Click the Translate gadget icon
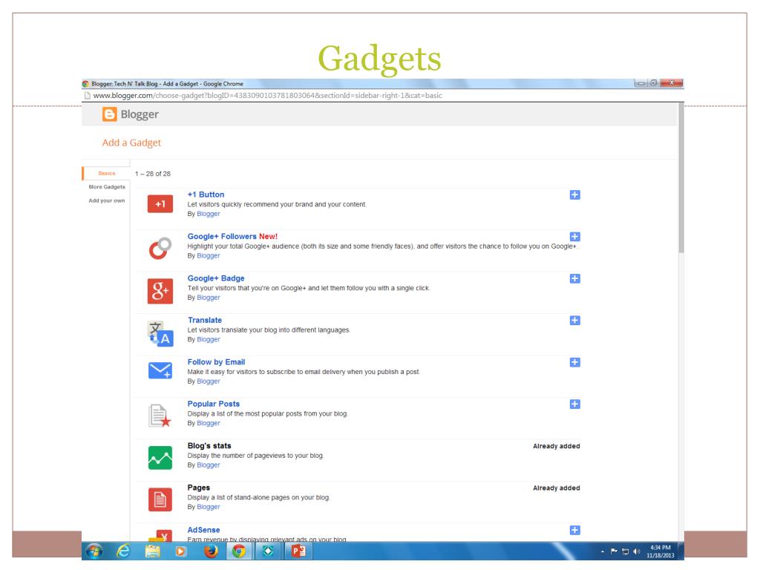 (160, 333)
